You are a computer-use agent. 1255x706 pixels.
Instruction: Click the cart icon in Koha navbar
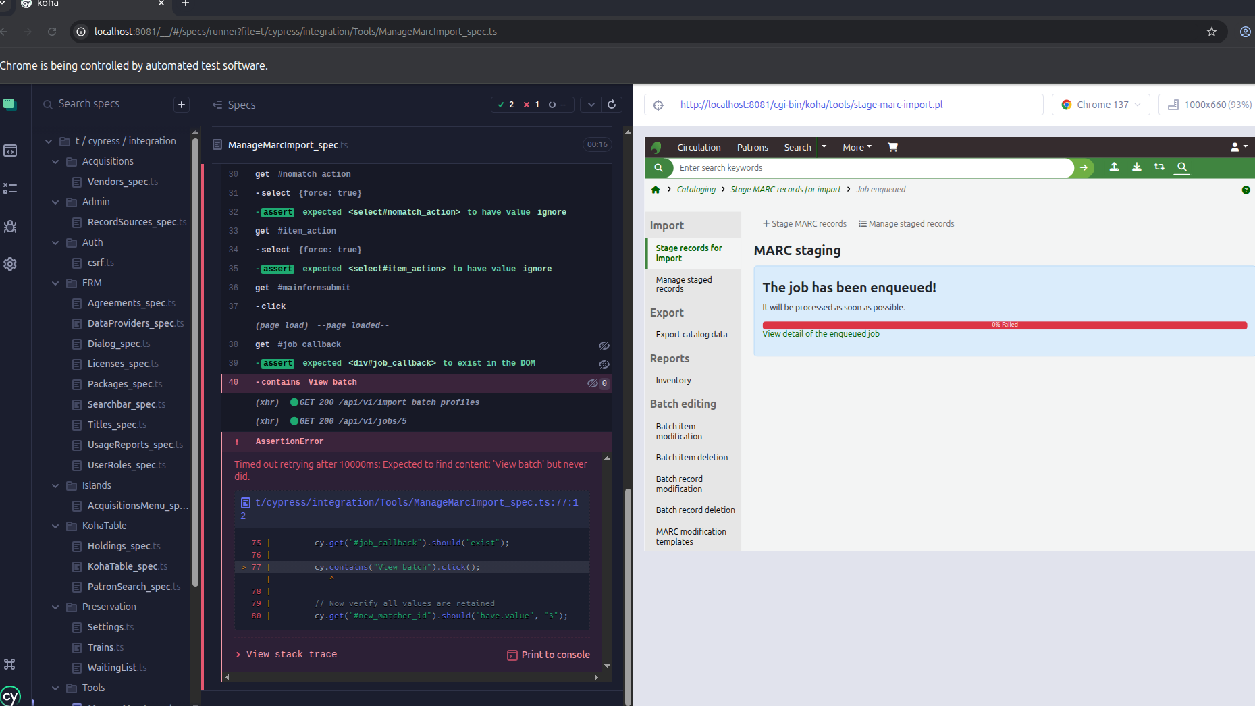pos(892,147)
